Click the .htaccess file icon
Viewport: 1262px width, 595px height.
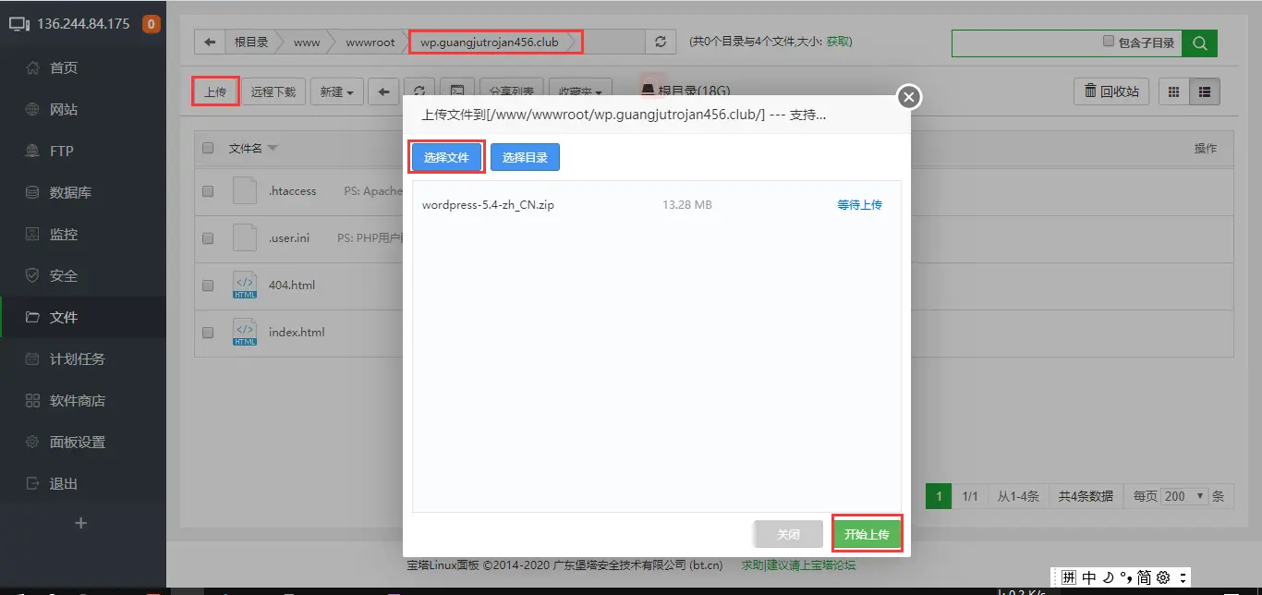[245, 190]
